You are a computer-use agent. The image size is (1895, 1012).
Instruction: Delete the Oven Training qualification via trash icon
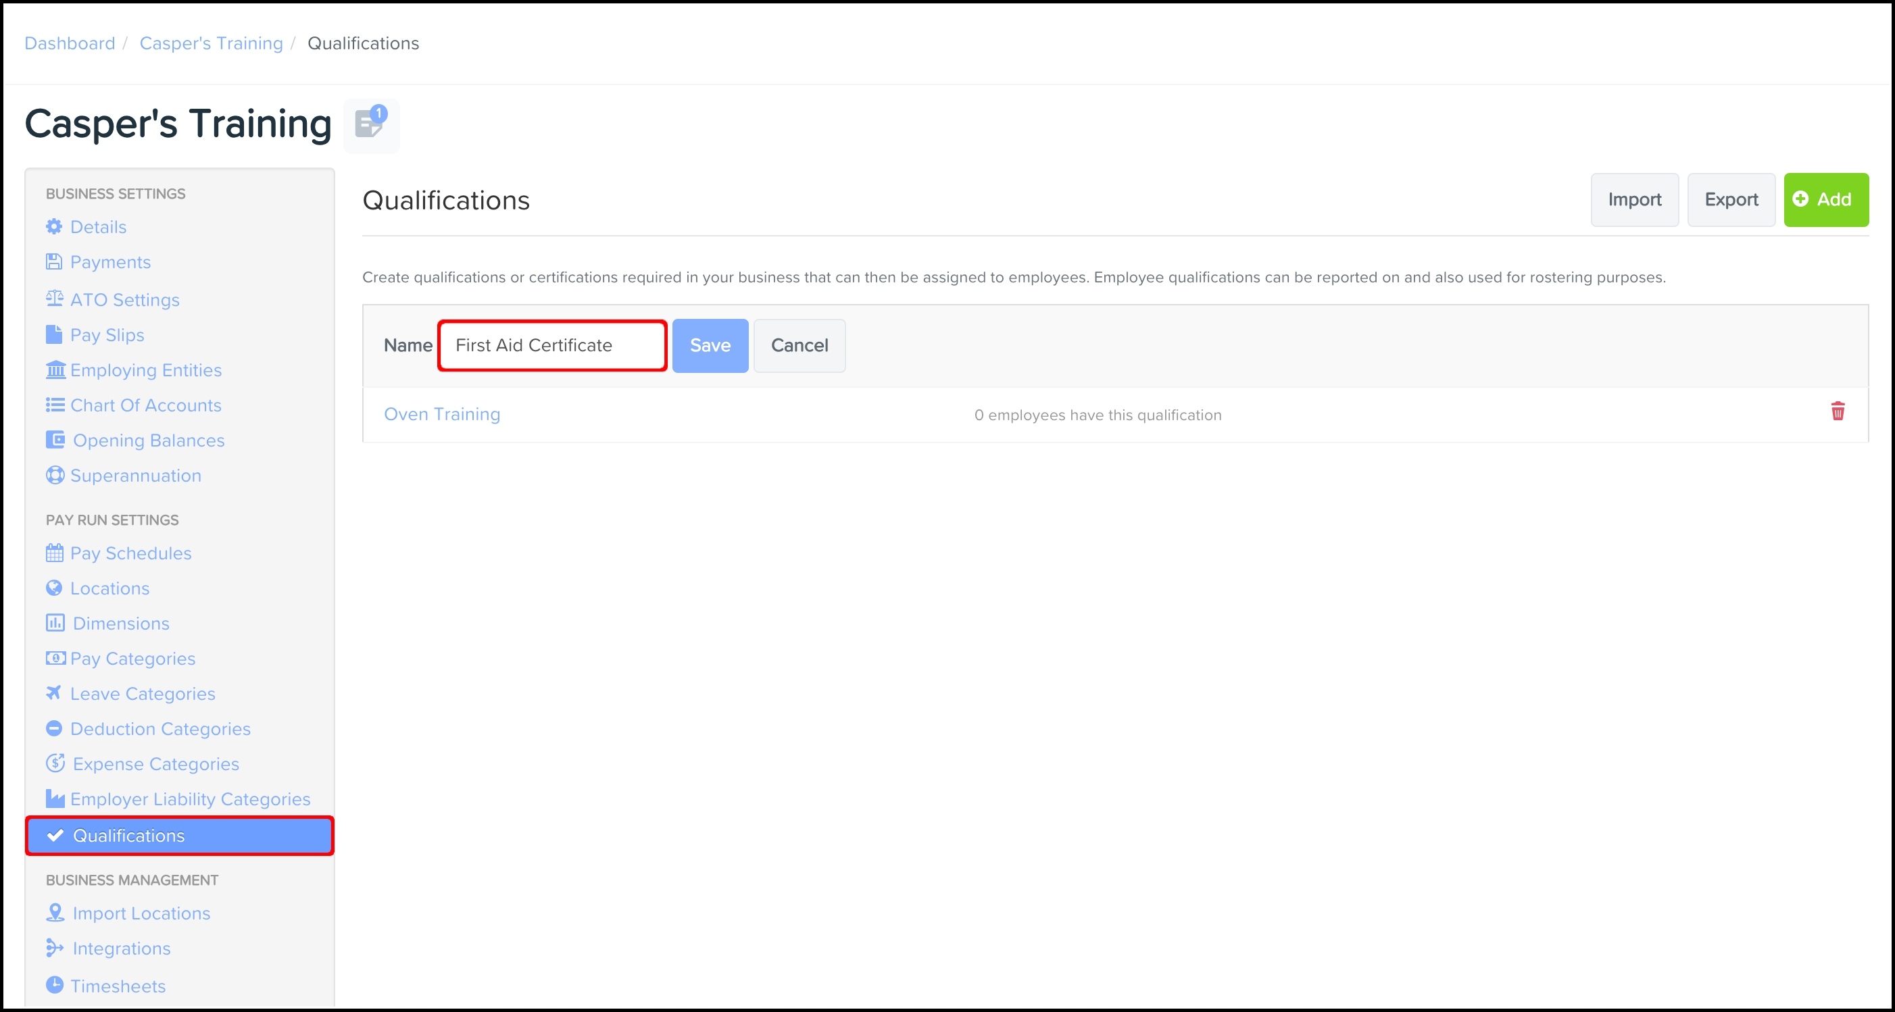1837,411
